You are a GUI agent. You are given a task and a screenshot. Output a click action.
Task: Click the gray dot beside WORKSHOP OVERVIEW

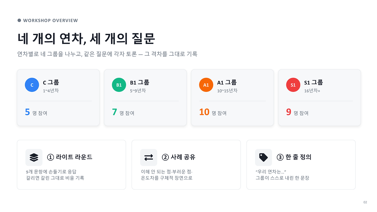(19, 20)
